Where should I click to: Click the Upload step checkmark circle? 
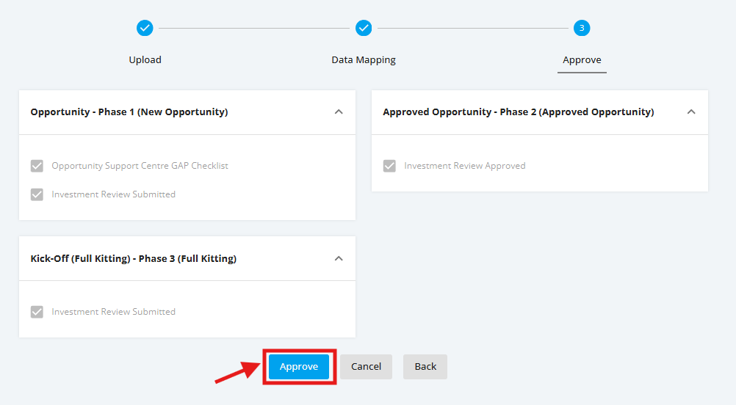tap(145, 28)
